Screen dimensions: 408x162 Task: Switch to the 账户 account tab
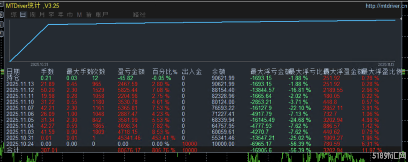click(x=102, y=15)
